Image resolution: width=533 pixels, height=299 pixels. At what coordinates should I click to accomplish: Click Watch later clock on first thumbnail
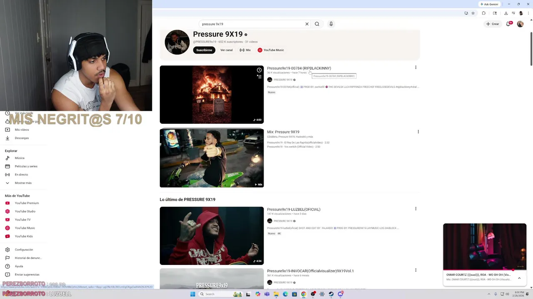pyautogui.click(x=259, y=70)
